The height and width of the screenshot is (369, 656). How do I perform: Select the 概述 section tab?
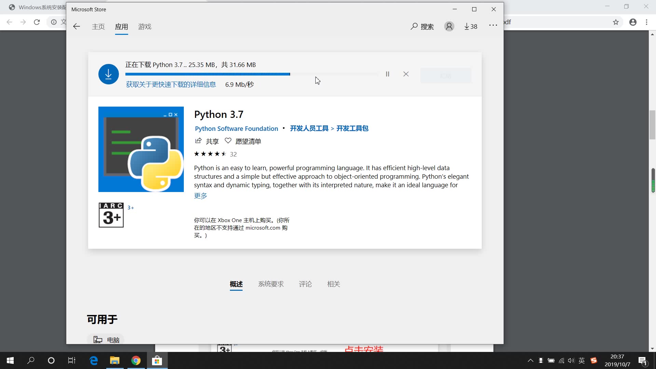[x=236, y=284]
